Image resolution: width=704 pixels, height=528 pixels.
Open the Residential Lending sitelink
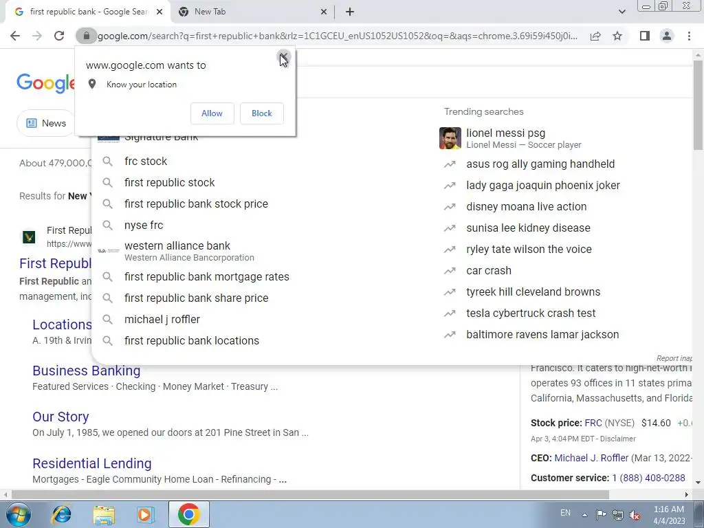click(x=91, y=463)
